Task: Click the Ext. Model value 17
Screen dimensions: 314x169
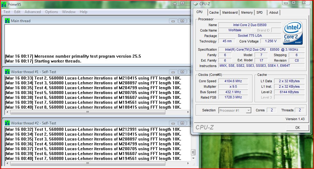Action: [261, 60]
